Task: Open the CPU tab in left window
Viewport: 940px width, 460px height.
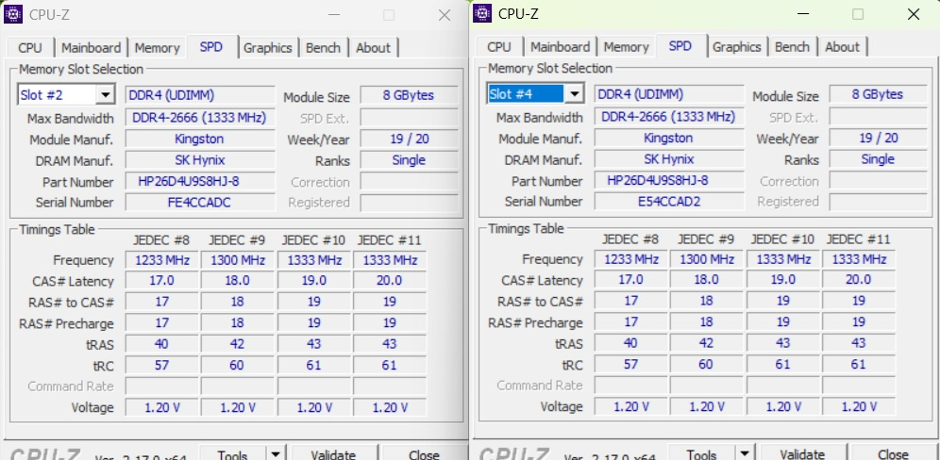Action: 30,48
